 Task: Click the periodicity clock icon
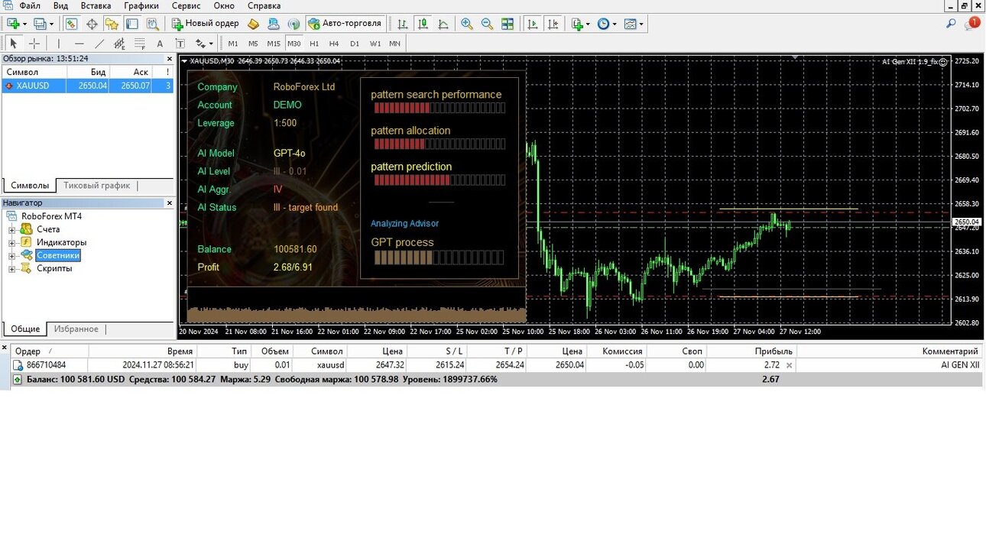tap(603, 24)
